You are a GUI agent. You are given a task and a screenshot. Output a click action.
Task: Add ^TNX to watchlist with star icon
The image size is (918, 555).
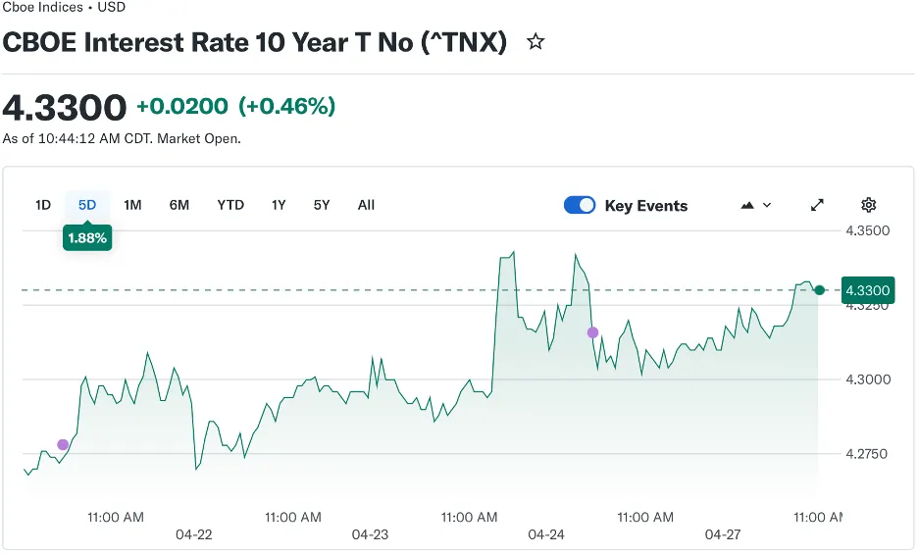535,42
